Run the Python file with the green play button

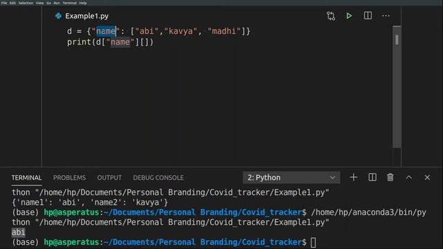coord(349,16)
